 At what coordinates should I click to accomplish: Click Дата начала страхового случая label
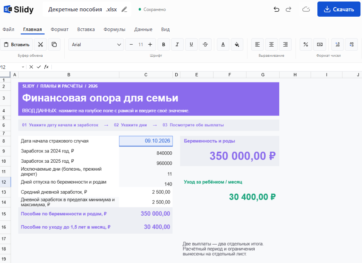point(55,141)
